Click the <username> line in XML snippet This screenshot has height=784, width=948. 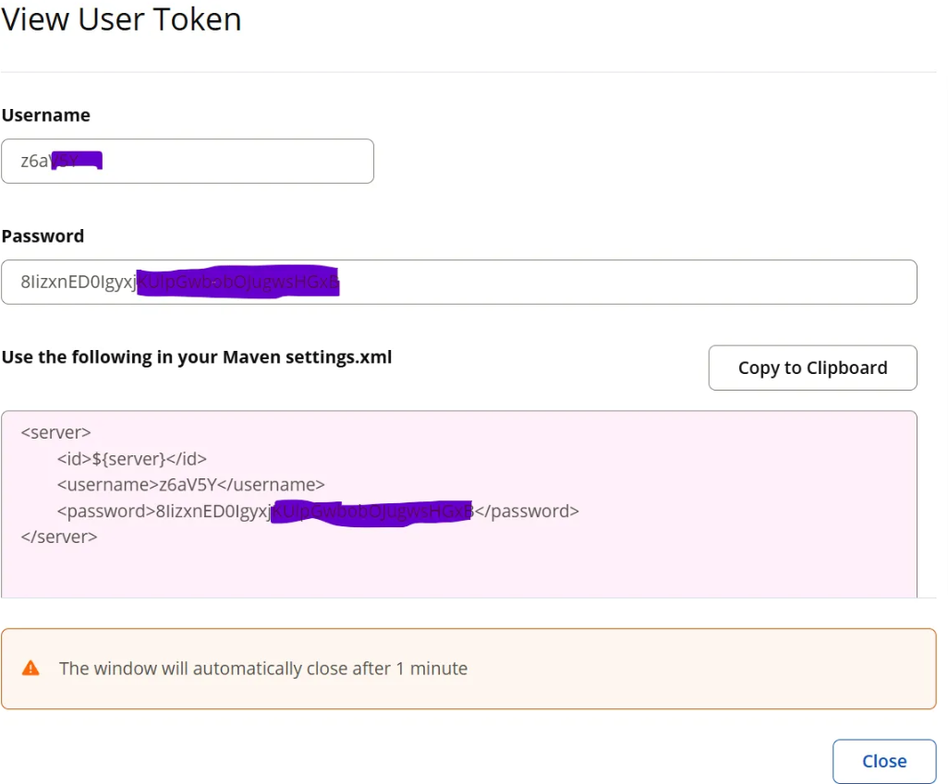coord(190,485)
